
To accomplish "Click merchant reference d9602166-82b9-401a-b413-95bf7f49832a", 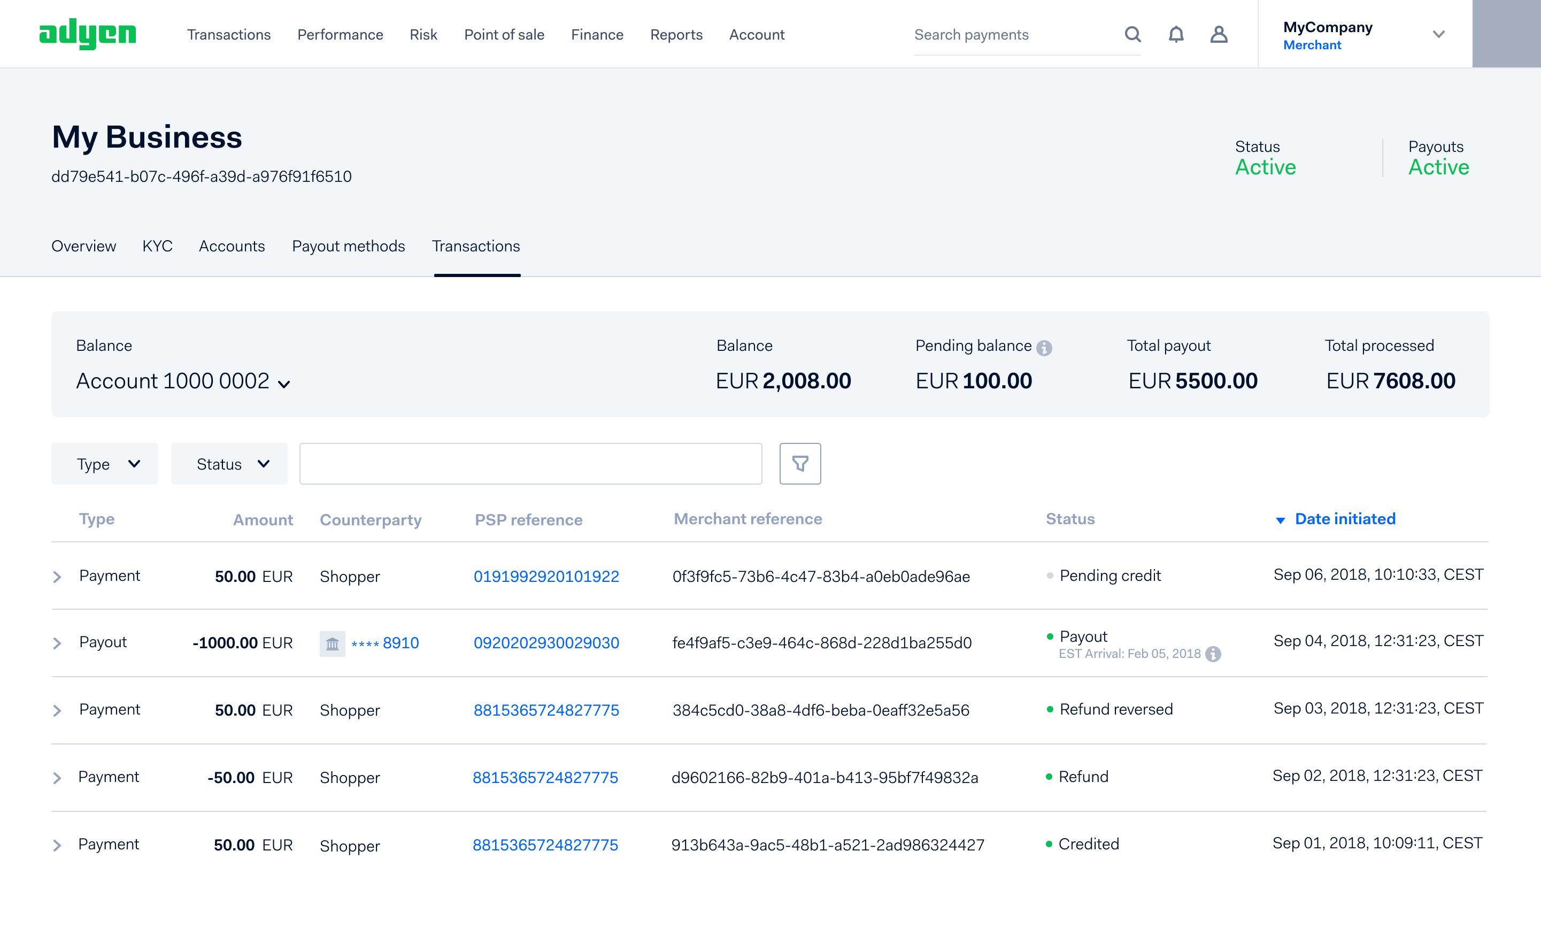I will [x=825, y=777].
